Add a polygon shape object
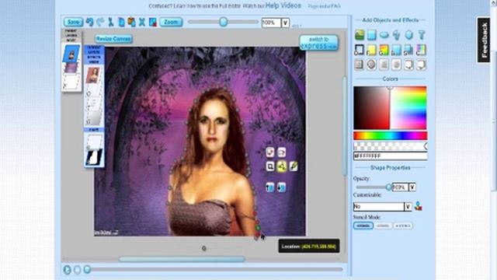497x280 pixels. pyautogui.click(x=409, y=35)
